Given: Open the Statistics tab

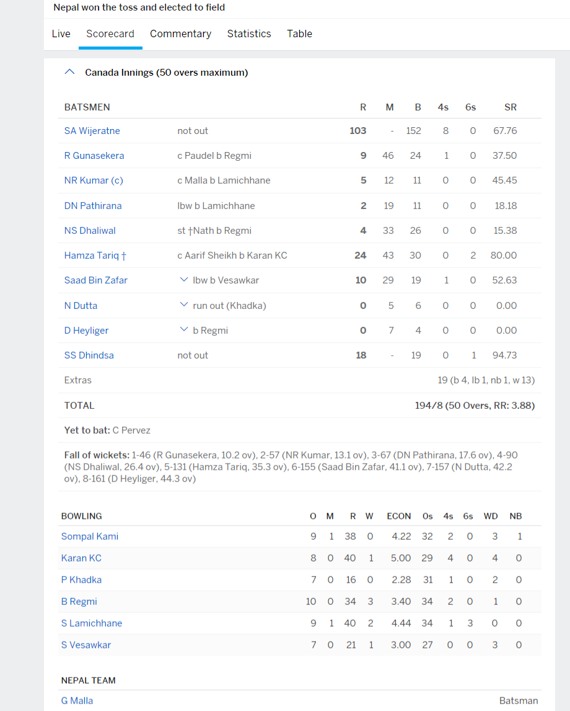Looking at the screenshot, I should [249, 34].
